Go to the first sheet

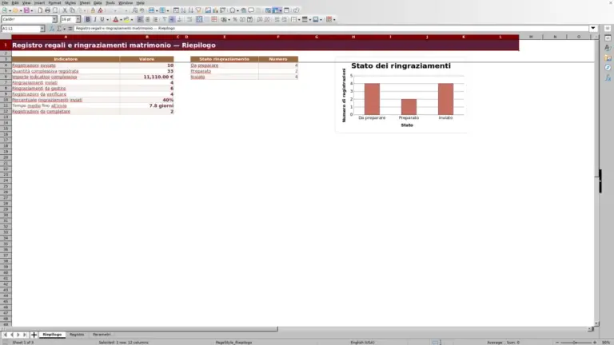(x=5, y=335)
